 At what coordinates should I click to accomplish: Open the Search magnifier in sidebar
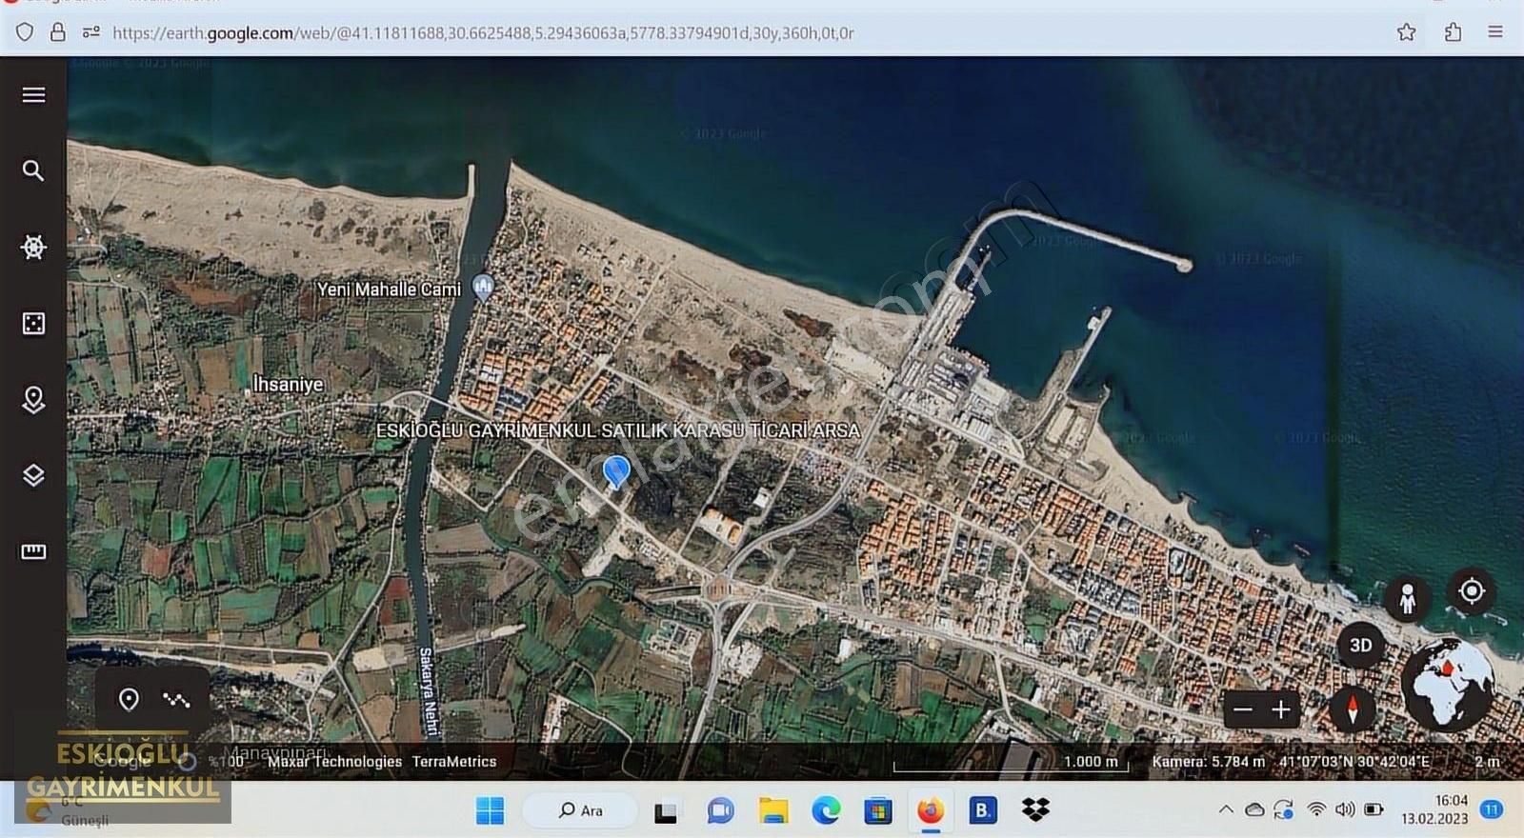click(33, 170)
